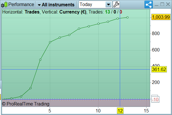Expand the Today period combo box
Image resolution: width=172 pixels, height=115 pixels.
click(95, 5)
